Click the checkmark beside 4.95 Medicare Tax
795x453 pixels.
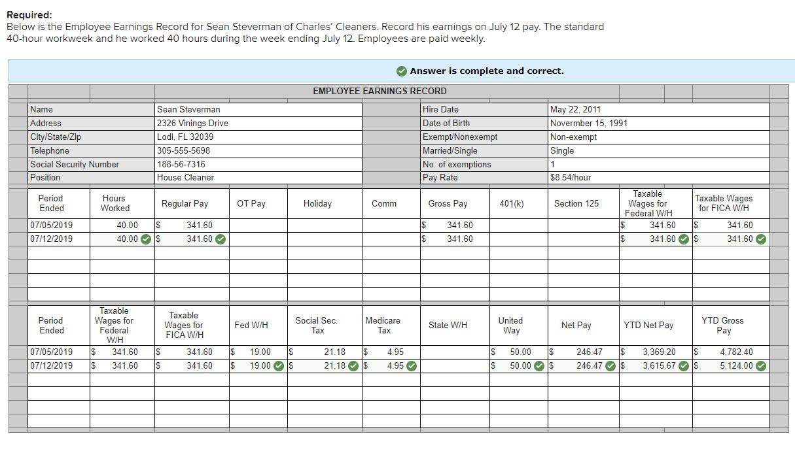pyautogui.click(x=412, y=365)
